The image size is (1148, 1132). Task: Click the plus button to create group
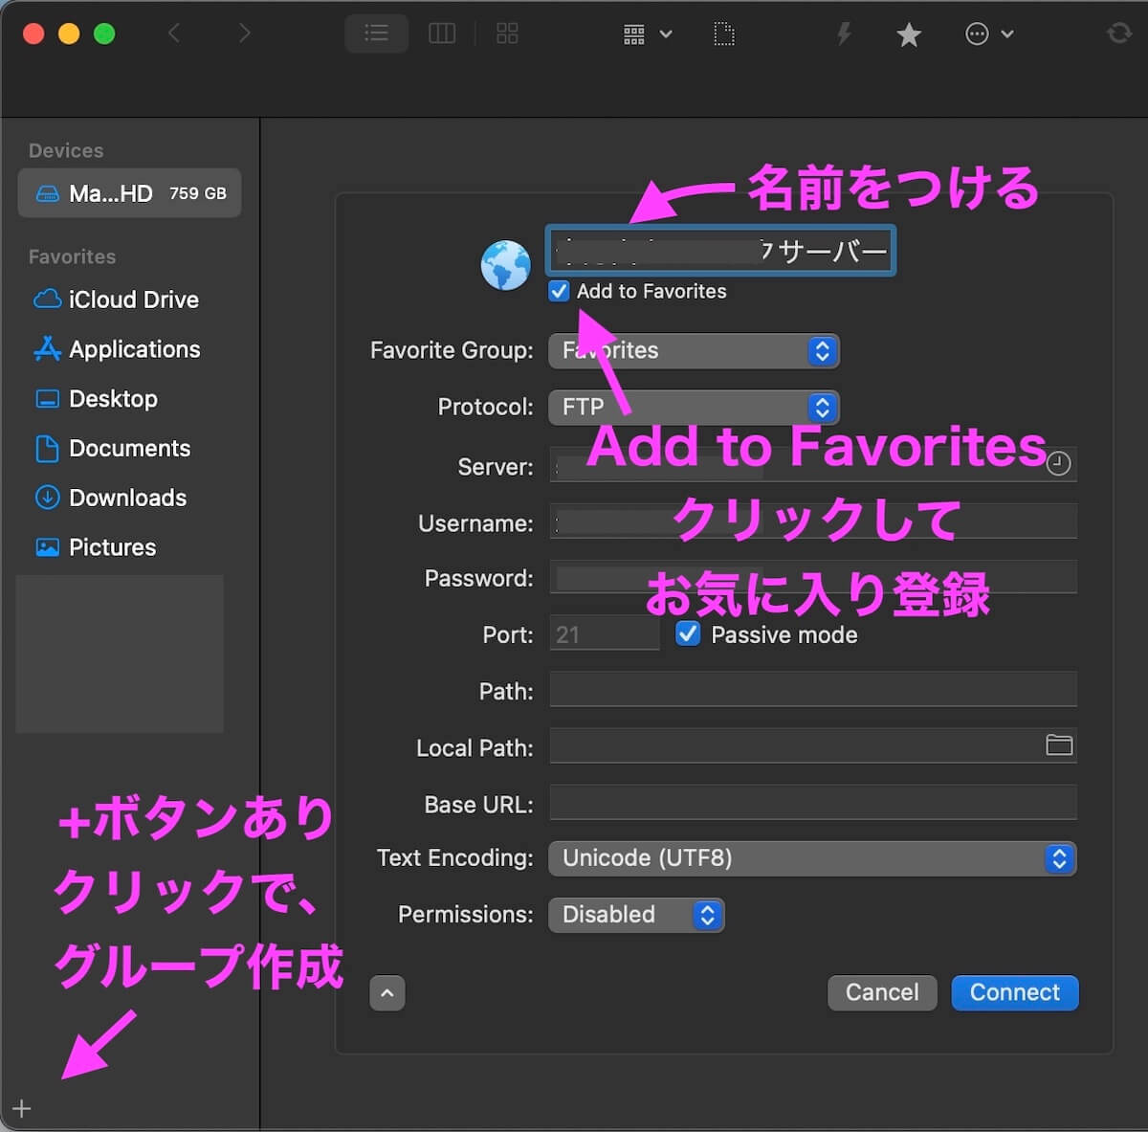tap(22, 1108)
